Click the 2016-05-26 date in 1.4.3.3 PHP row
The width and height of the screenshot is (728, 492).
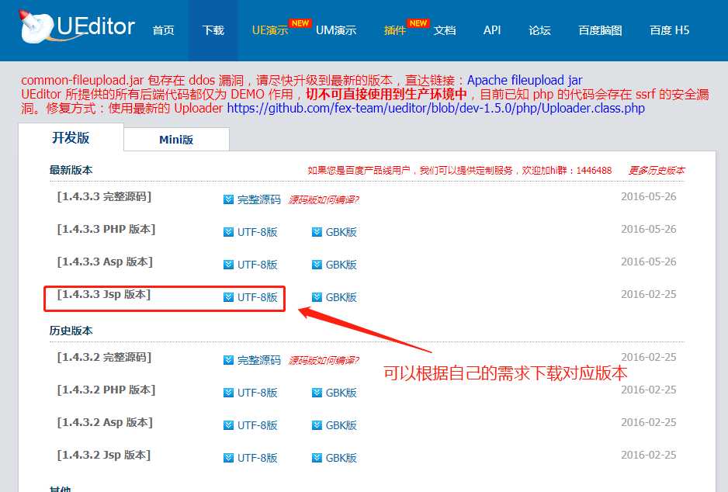[x=649, y=229]
